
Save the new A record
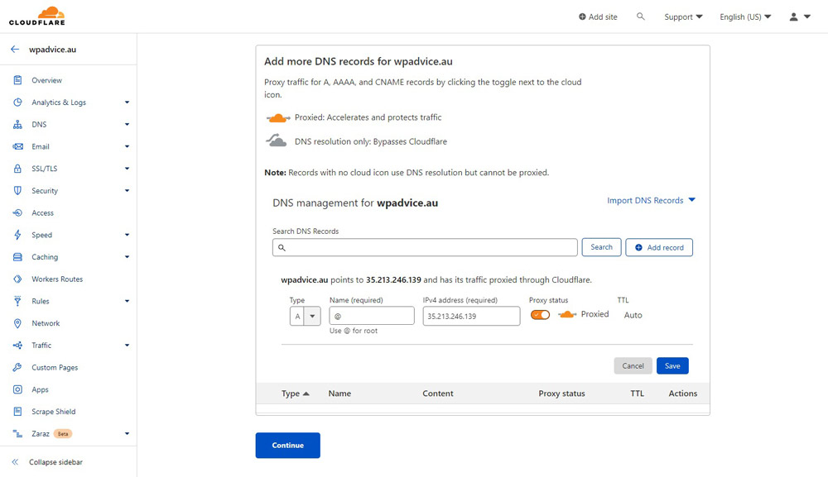coord(672,365)
